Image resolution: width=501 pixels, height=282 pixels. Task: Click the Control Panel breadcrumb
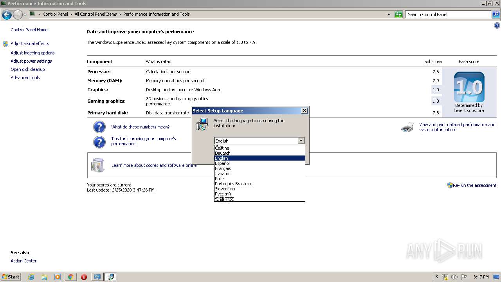[x=55, y=14]
